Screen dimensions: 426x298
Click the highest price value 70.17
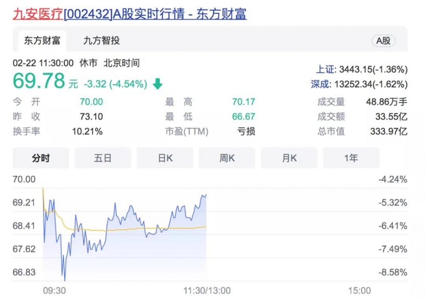tap(243, 102)
